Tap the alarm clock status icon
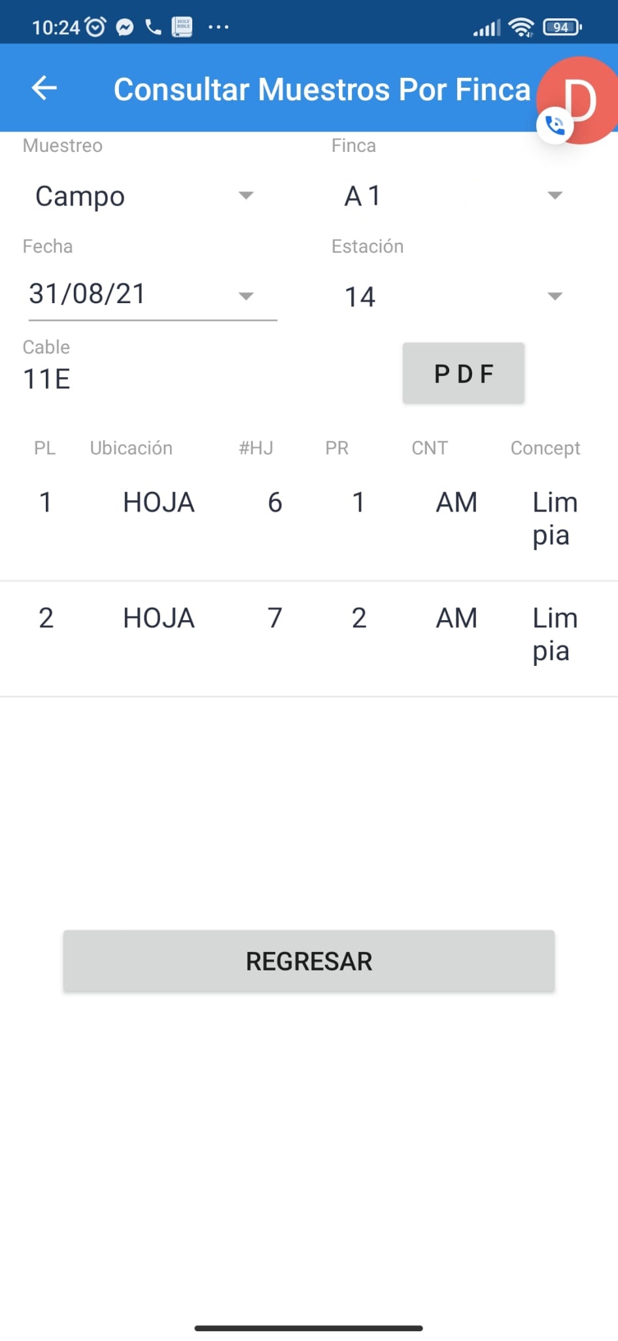Image resolution: width=618 pixels, height=1341 pixels. pos(95,27)
